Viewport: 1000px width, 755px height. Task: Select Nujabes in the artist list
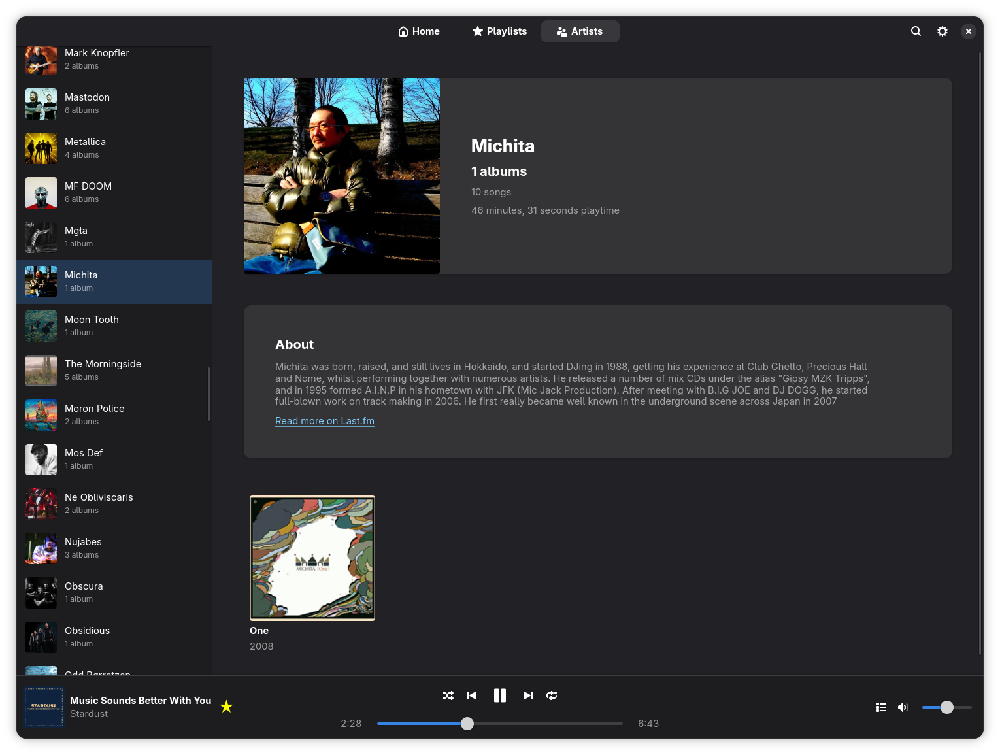coord(114,548)
